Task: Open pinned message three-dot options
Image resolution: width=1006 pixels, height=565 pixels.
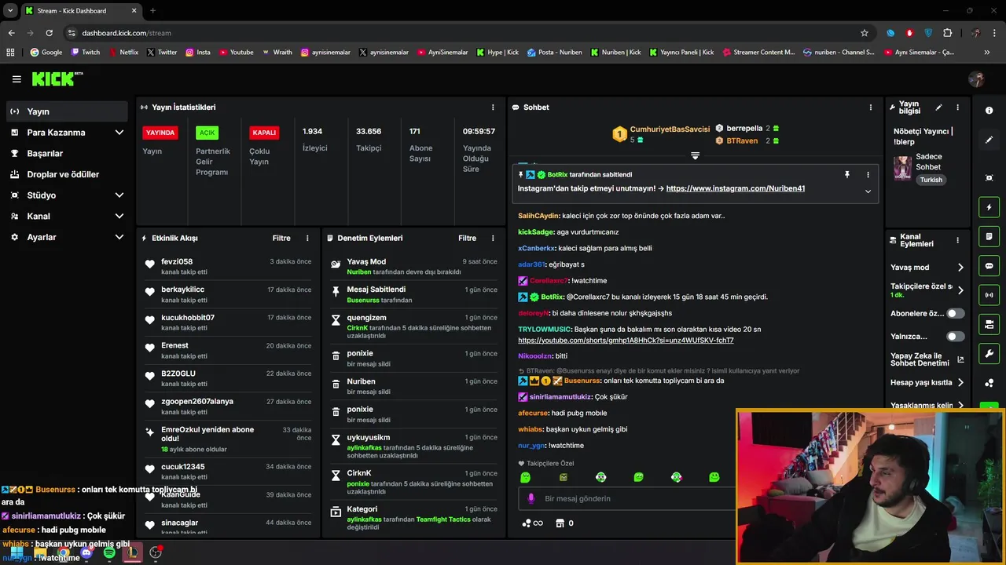Action: click(x=868, y=174)
